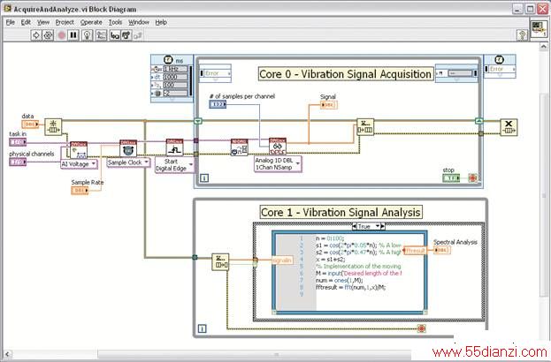Select the signalin script input
This screenshot has width=551, height=362.
282,260
